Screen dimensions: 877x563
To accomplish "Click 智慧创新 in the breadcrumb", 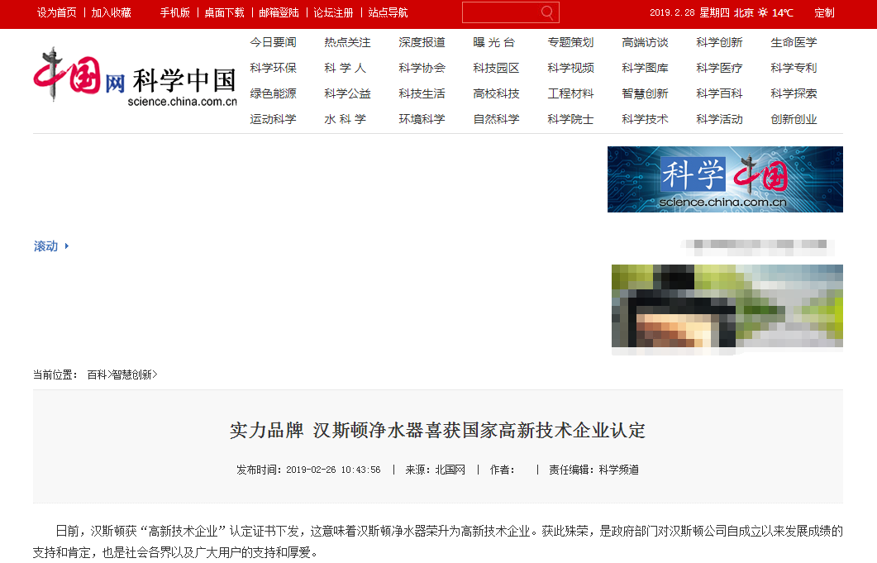I will click(x=132, y=375).
